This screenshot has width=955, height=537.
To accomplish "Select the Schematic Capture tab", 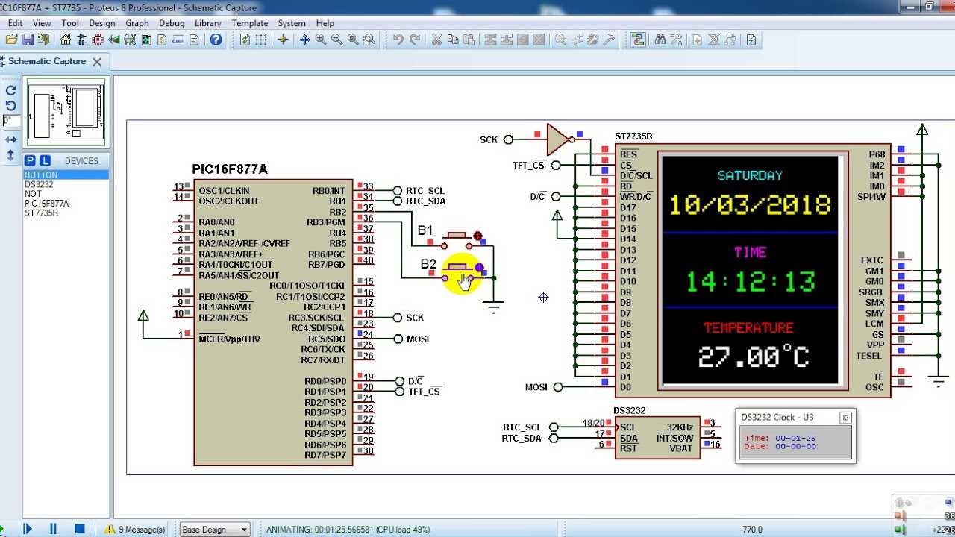I will (x=47, y=61).
